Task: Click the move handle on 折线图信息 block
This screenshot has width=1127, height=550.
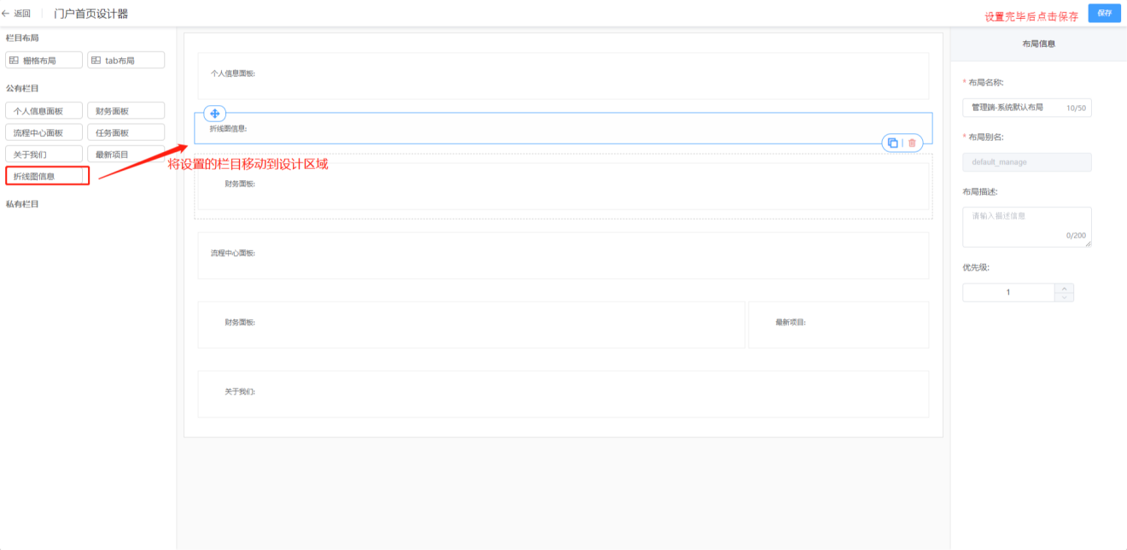Action: pyautogui.click(x=215, y=114)
